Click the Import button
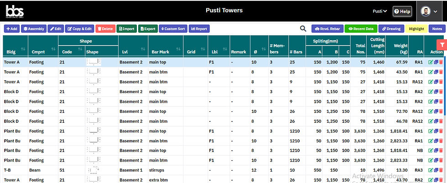 [x=127, y=29]
